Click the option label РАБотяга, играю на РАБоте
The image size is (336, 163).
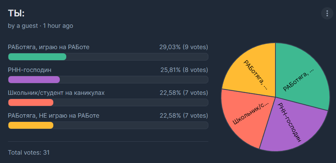click(49, 47)
